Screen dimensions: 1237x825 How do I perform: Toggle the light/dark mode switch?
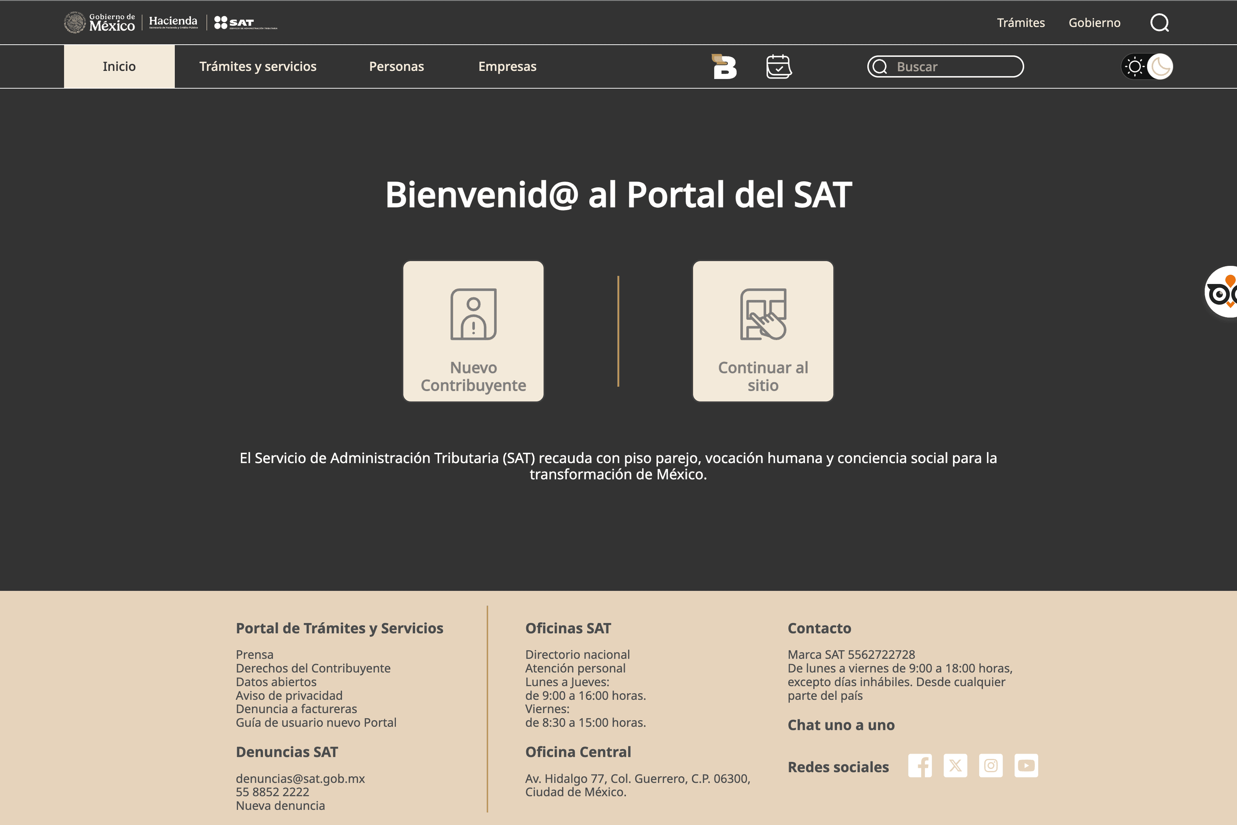pos(1147,67)
